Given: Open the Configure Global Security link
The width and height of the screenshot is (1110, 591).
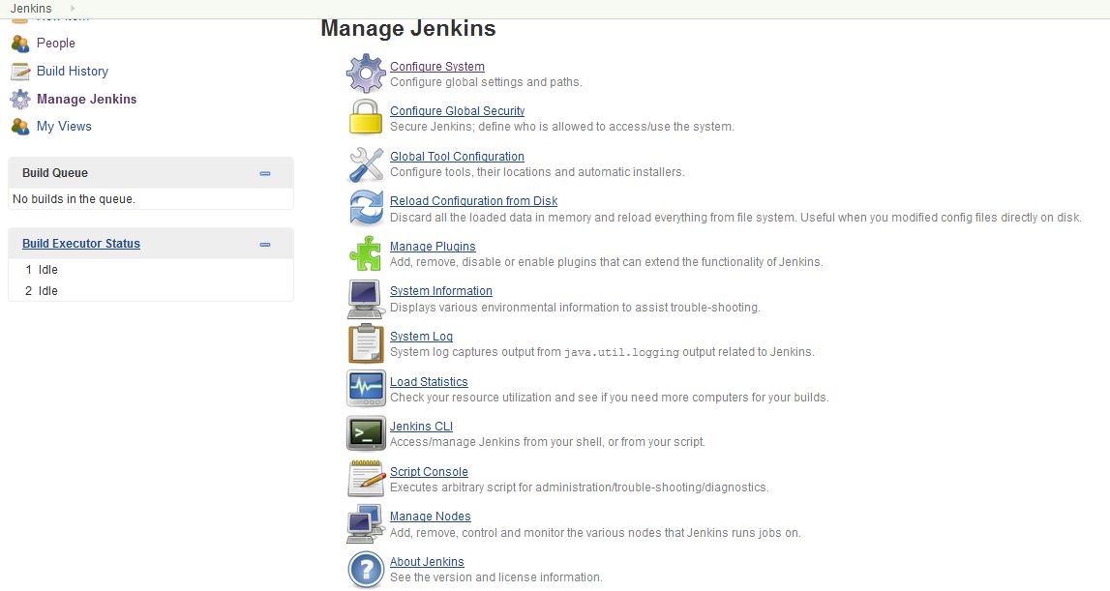Looking at the screenshot, I should click(x=458, y=111).
